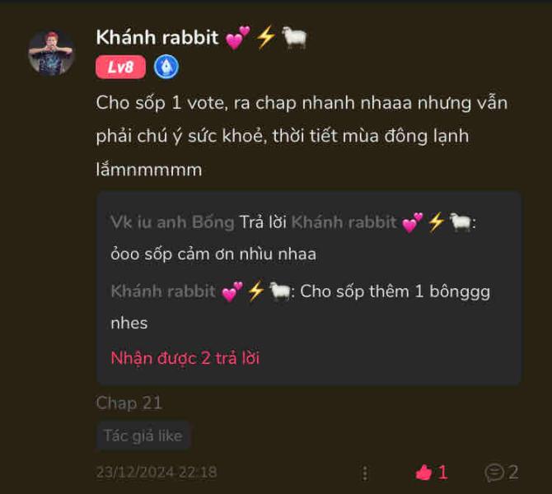Like the comment with thumbs-up icon

tap(423, 473)
